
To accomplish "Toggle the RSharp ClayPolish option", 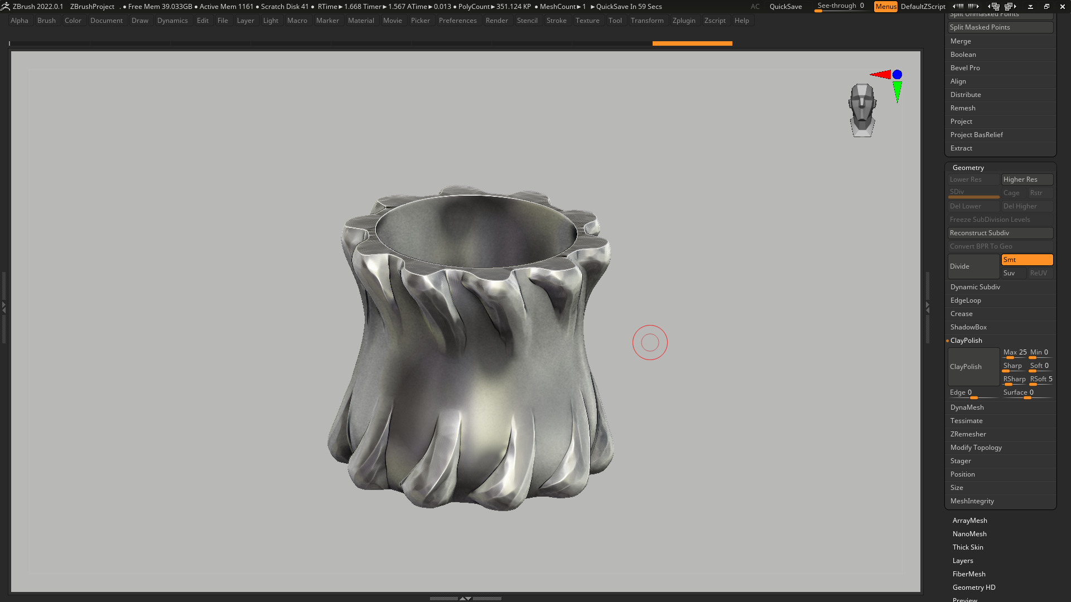I will (x=1014, y=380).
